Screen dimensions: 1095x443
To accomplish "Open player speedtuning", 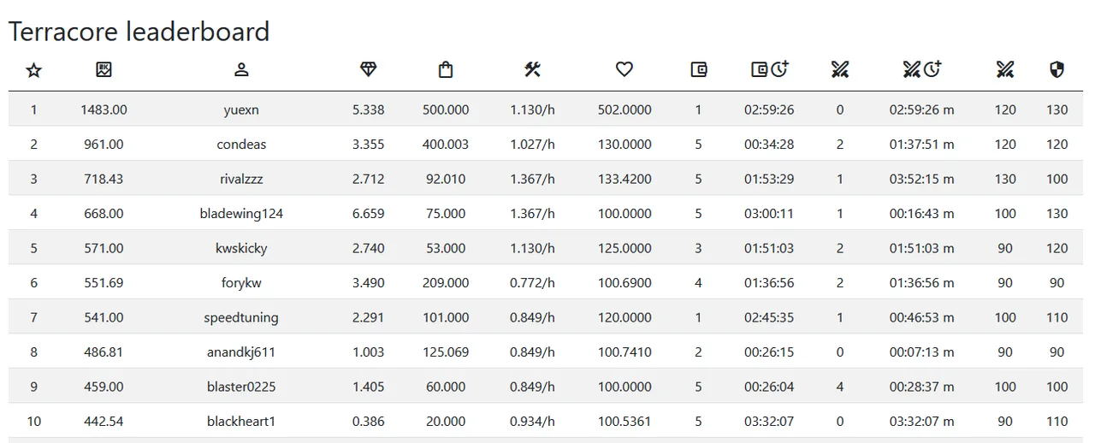I will click(x=241, y=317).
